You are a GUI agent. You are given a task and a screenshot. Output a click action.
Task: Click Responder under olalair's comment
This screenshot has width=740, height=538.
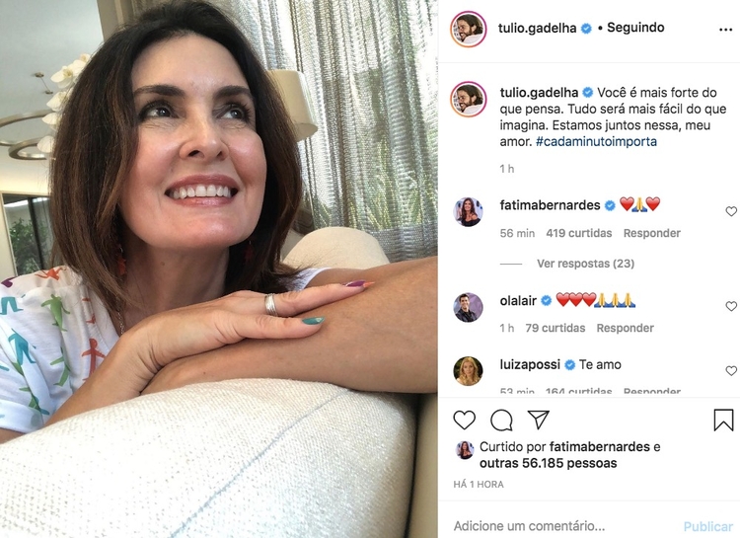coord(625,328)
